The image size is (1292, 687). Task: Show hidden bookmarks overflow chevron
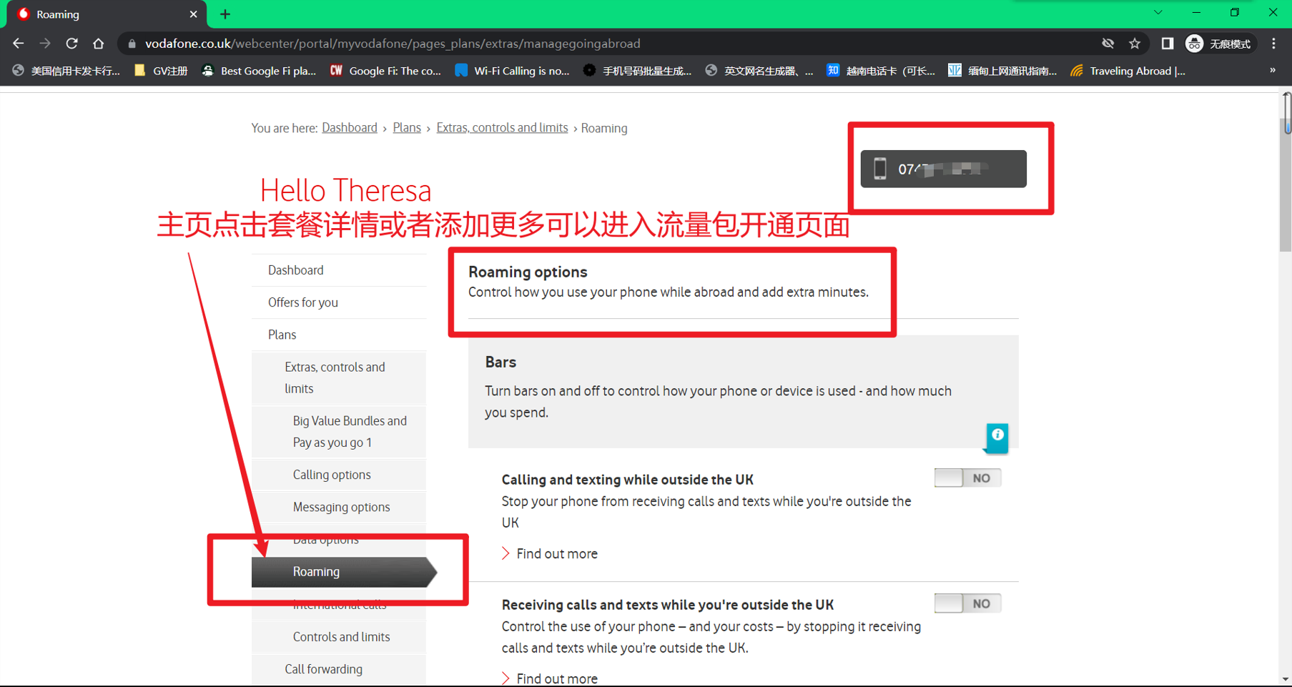point(1272,71)
